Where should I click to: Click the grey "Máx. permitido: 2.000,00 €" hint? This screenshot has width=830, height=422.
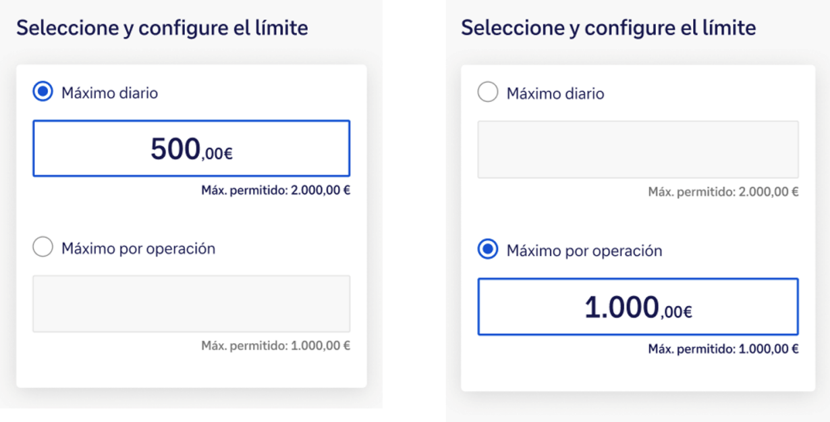click(x=723, y=192)
